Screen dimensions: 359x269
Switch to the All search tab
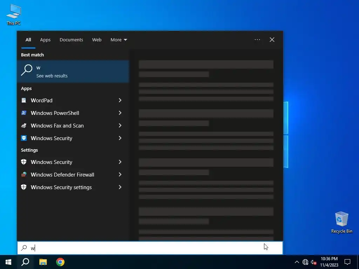[x=28, y=40]
